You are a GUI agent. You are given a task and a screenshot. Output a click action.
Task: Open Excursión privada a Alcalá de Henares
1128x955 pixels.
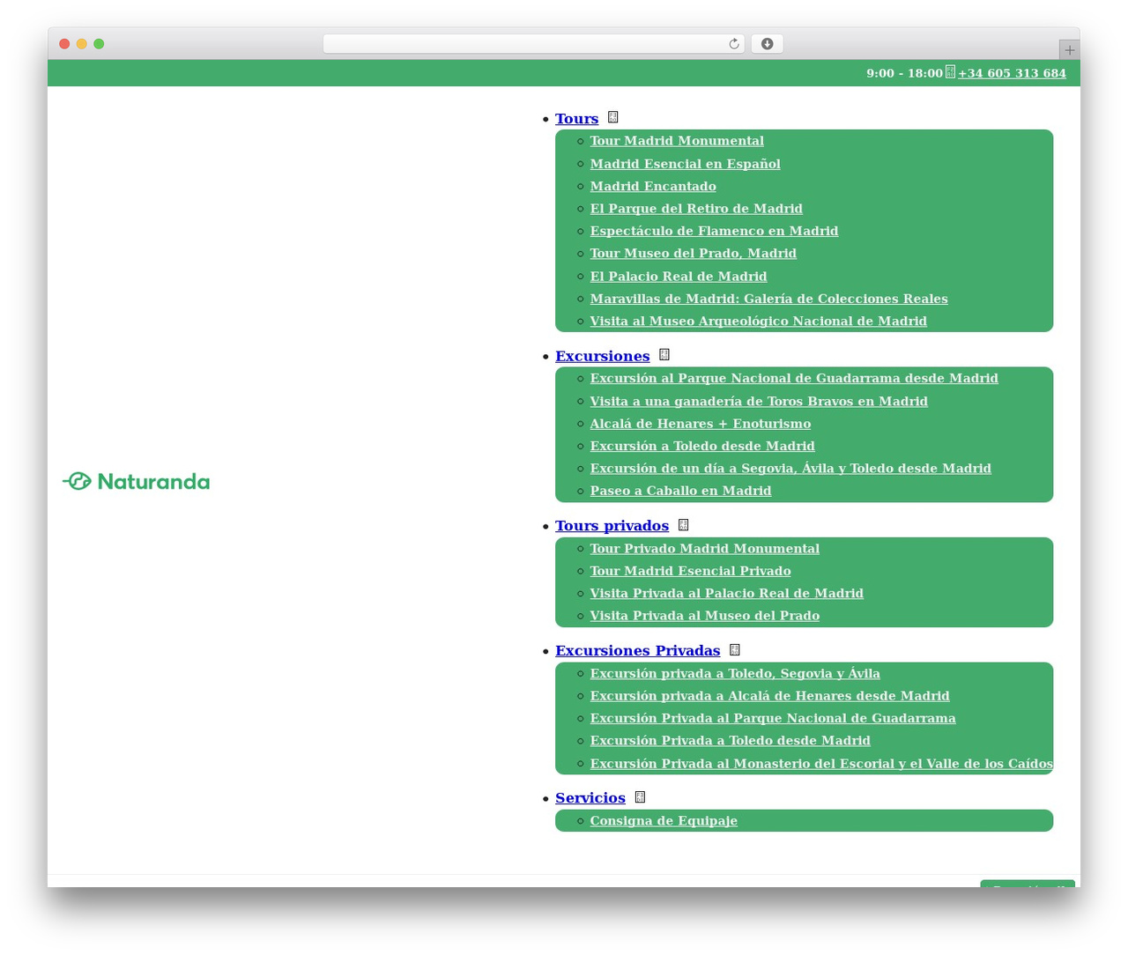coord(769,696)
